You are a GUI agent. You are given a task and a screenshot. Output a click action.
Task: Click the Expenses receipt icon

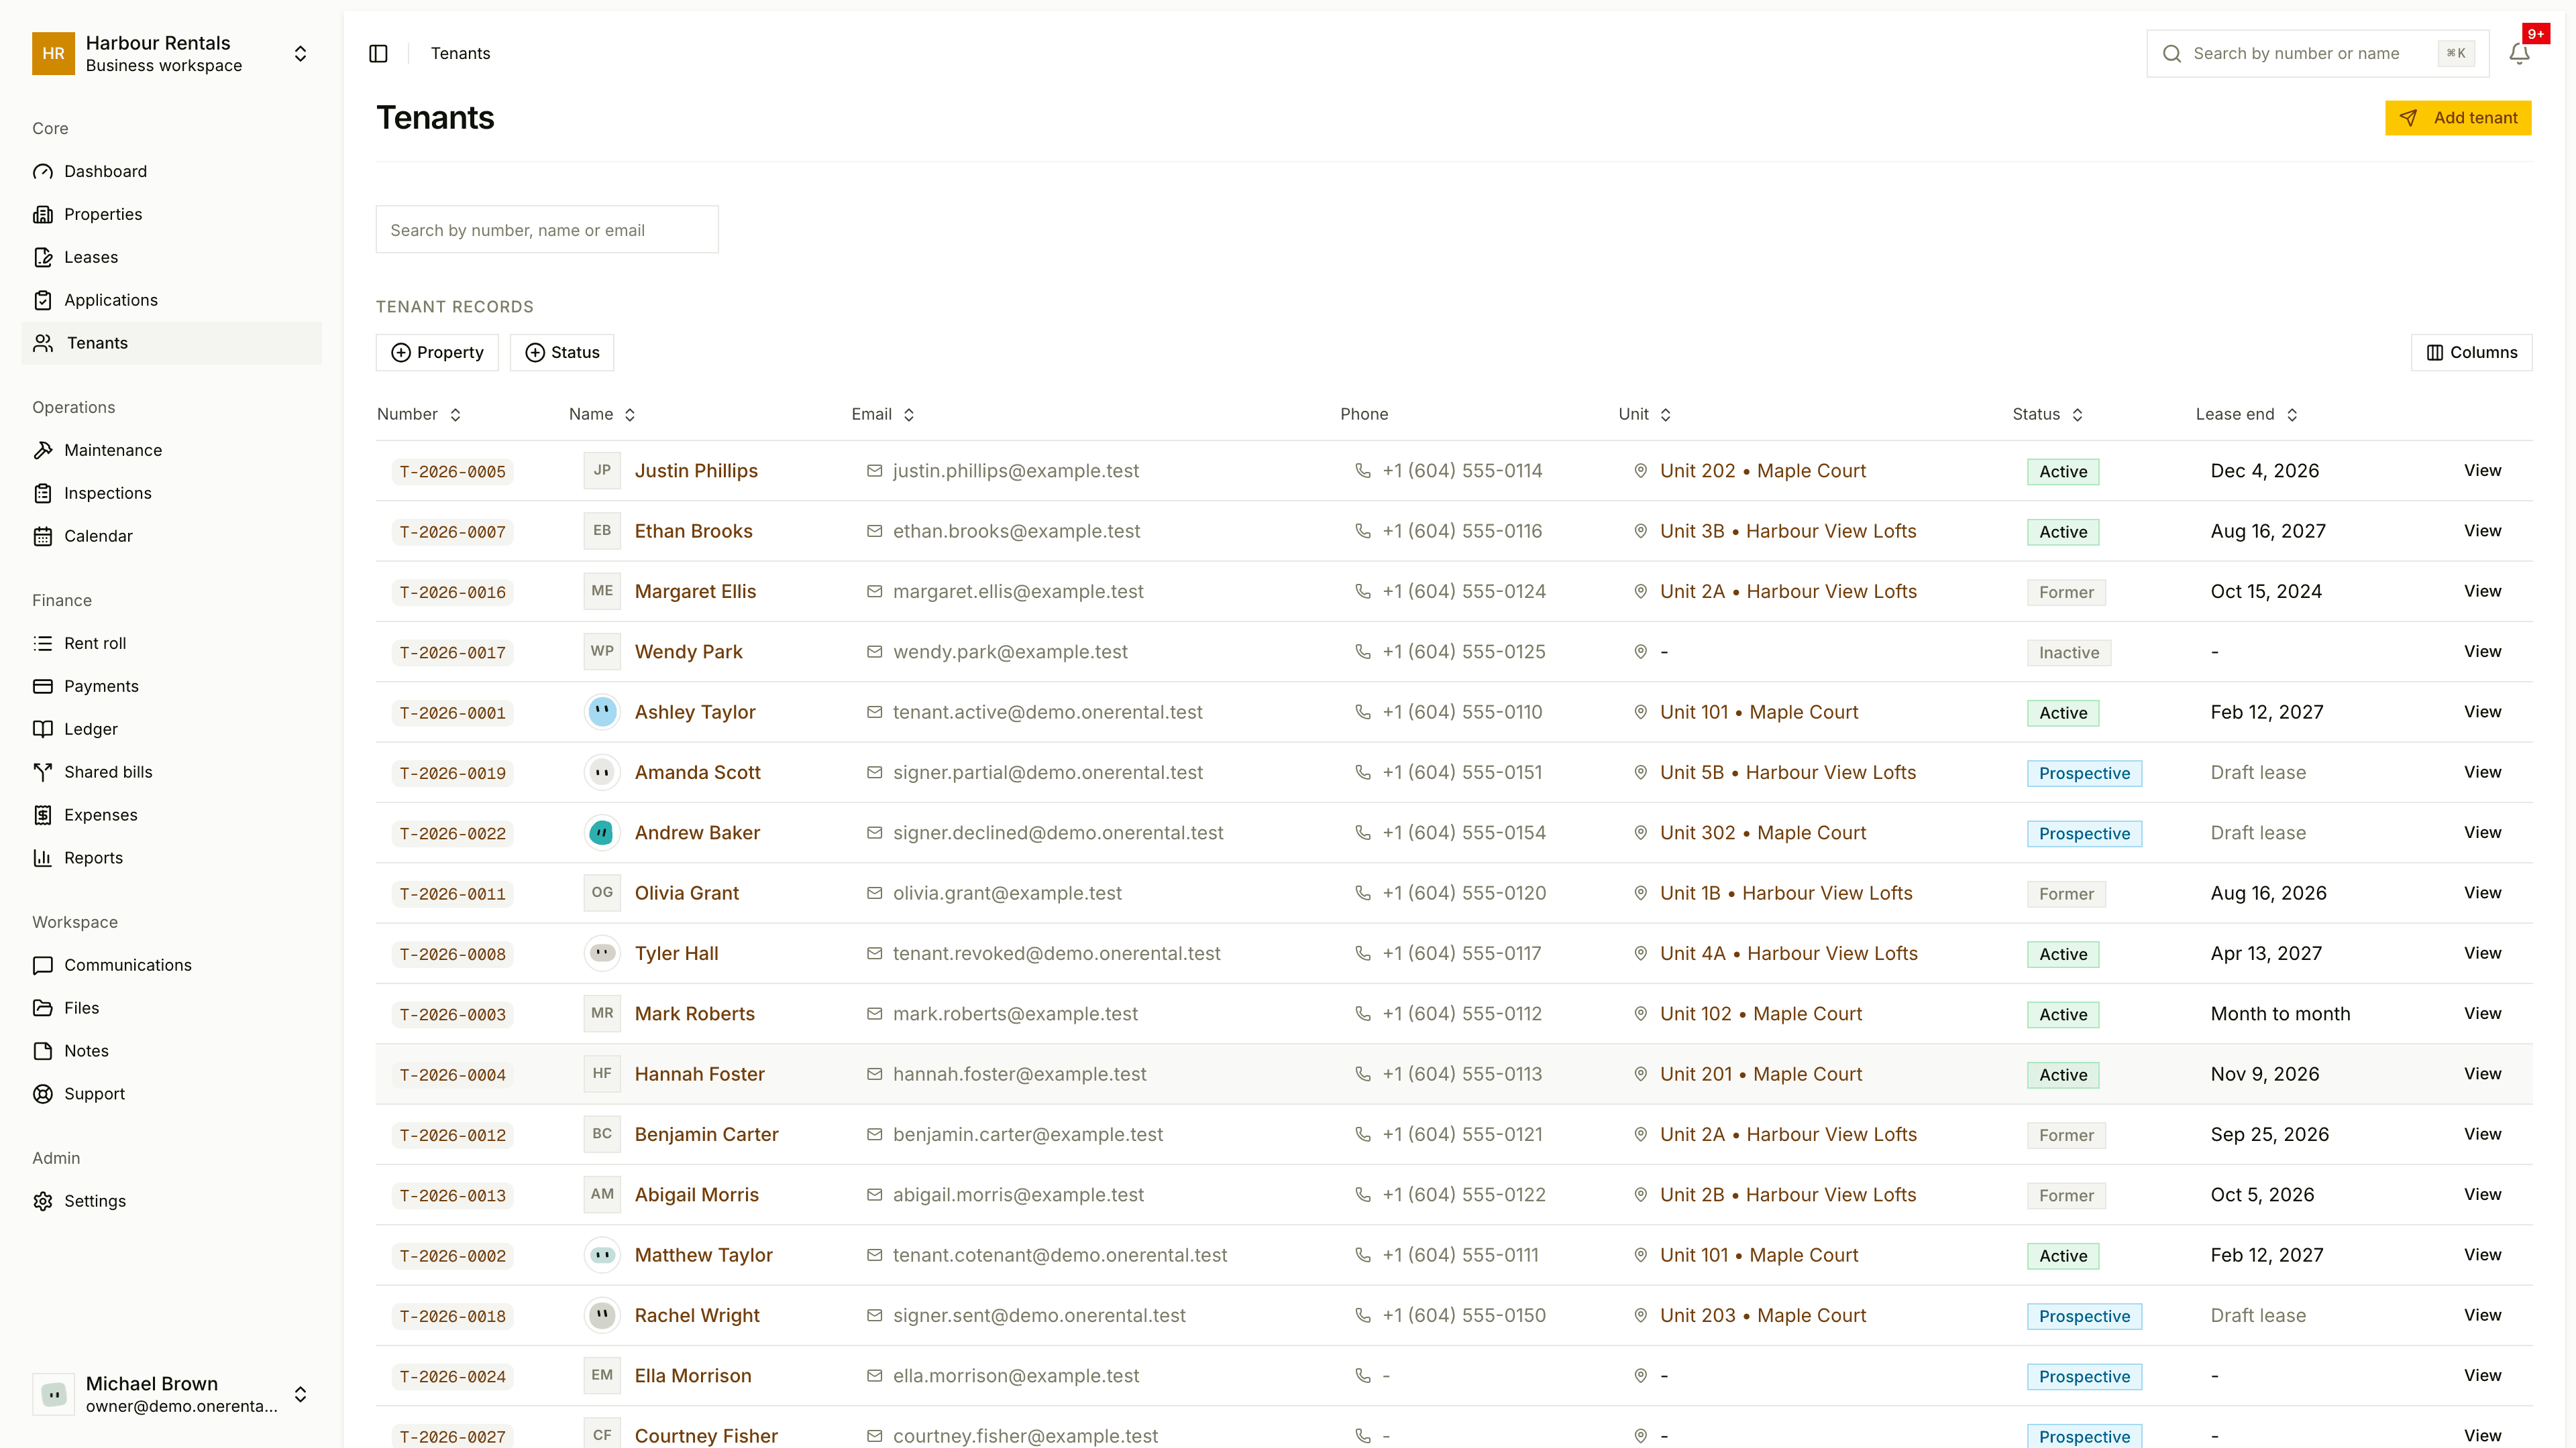43,815
